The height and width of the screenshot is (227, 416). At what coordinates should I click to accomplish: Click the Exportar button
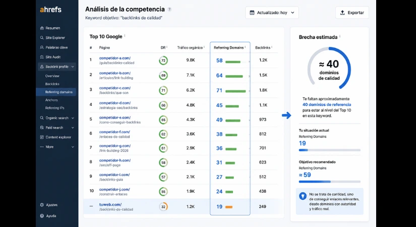click(x=352, y=13)
